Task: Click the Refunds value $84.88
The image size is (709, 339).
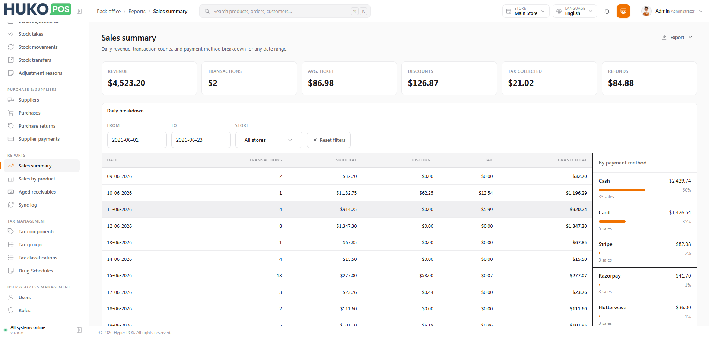Action: 621,83
